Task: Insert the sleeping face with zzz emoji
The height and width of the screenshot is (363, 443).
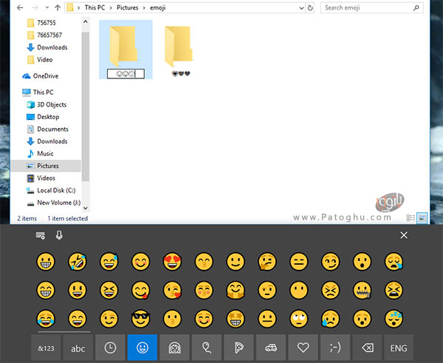Action: pyautogui.click(x=394, y=319)
